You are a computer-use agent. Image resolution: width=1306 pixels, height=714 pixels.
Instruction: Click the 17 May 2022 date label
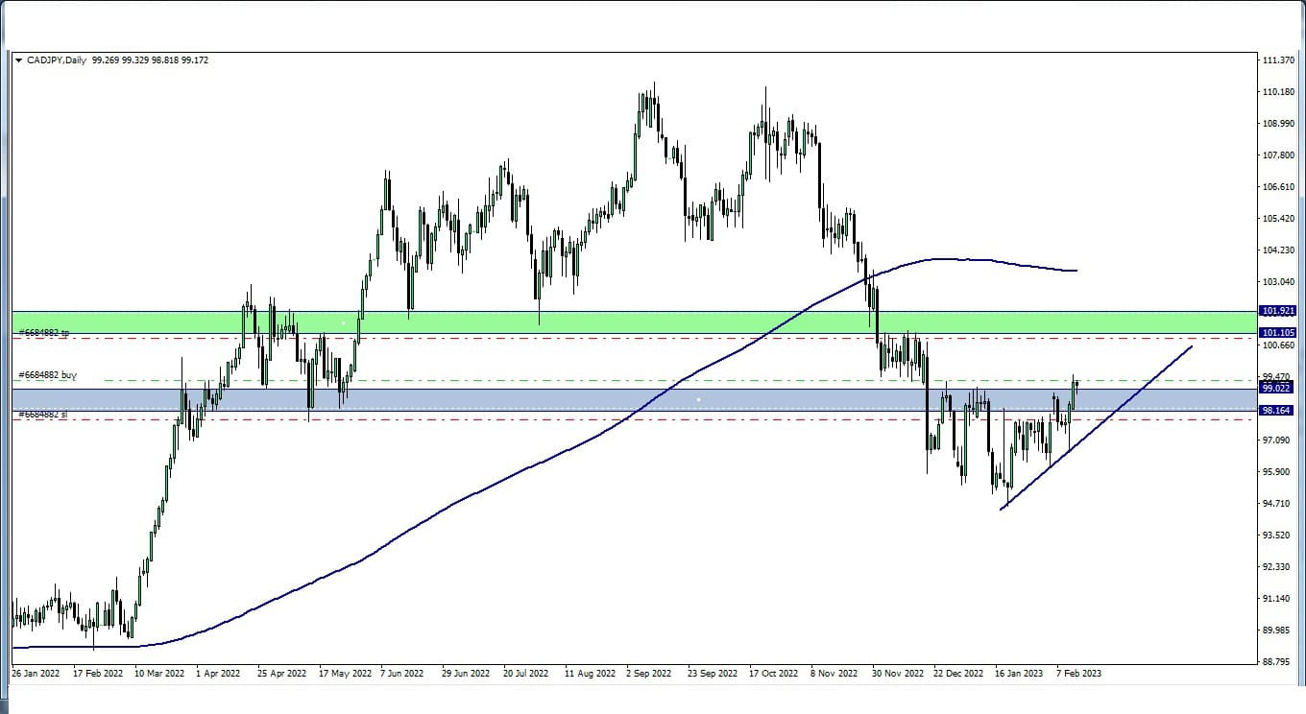(x=345, y=674)
